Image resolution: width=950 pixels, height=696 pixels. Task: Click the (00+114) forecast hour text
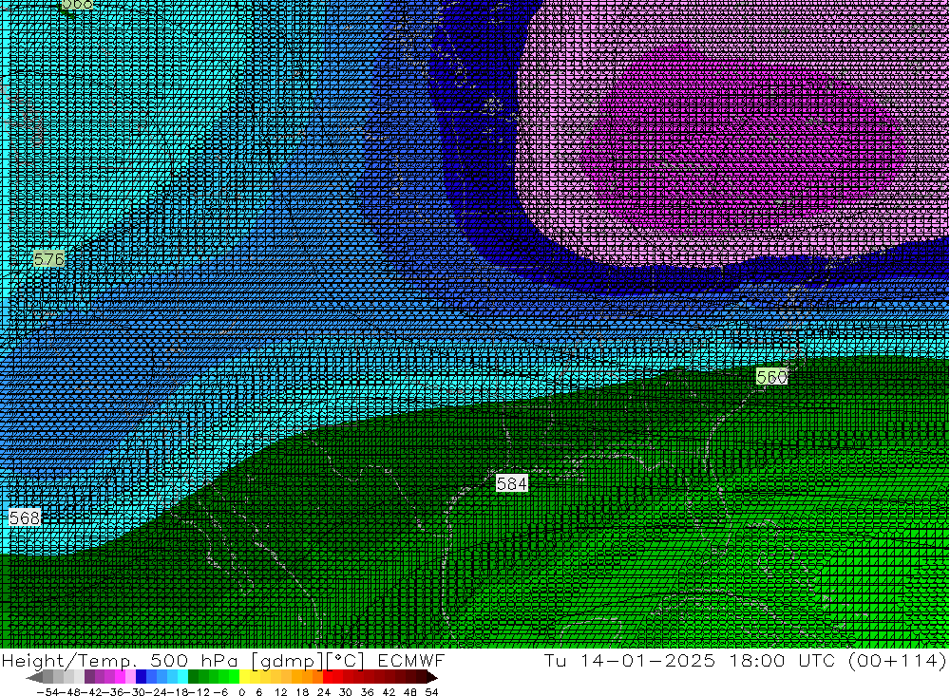click(898, 660)
